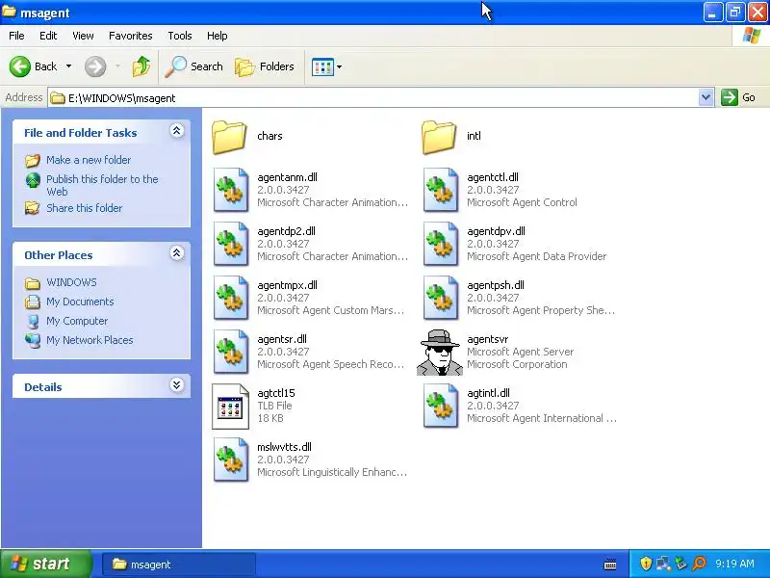Image resolution: width=770 pixels, height=578 pixels.
Task: Expand the Details panel
Action: click(x=177, y=384)
